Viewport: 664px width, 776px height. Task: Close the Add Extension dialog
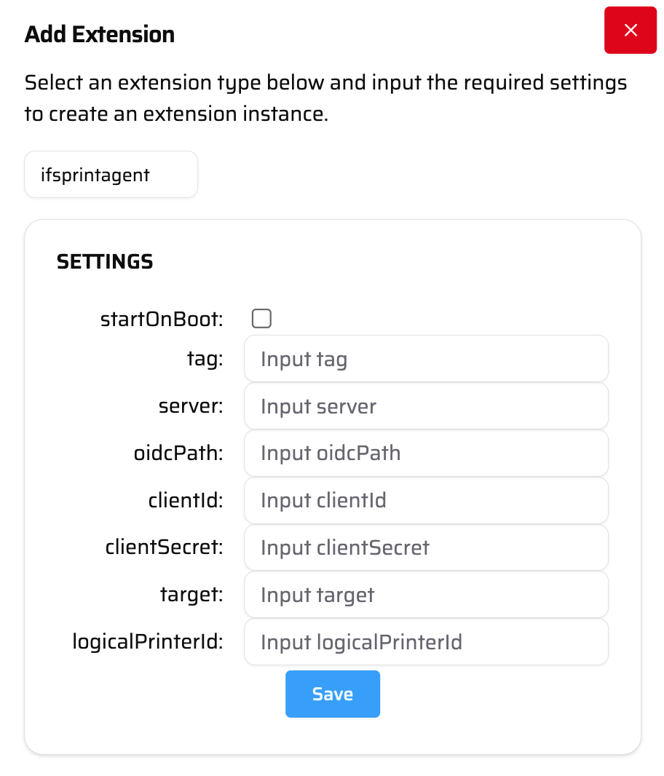pyautogui.click(x=631, y=30)
